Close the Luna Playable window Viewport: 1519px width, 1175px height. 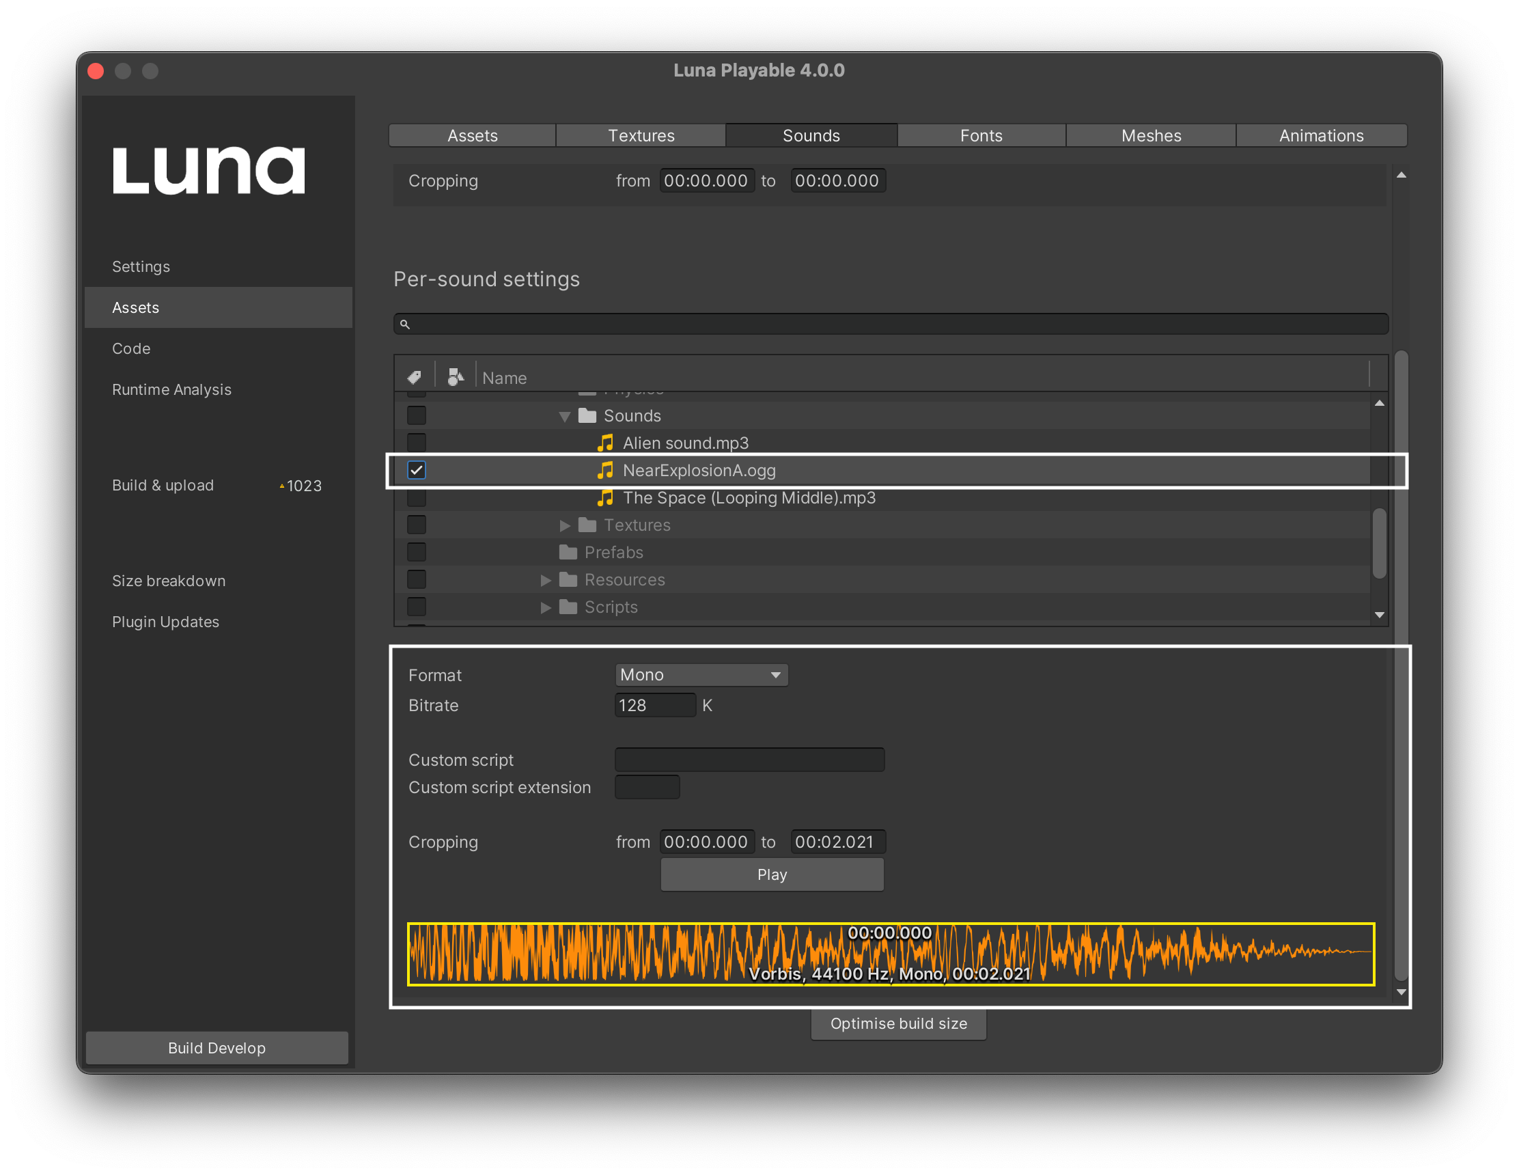click(96, 71)
